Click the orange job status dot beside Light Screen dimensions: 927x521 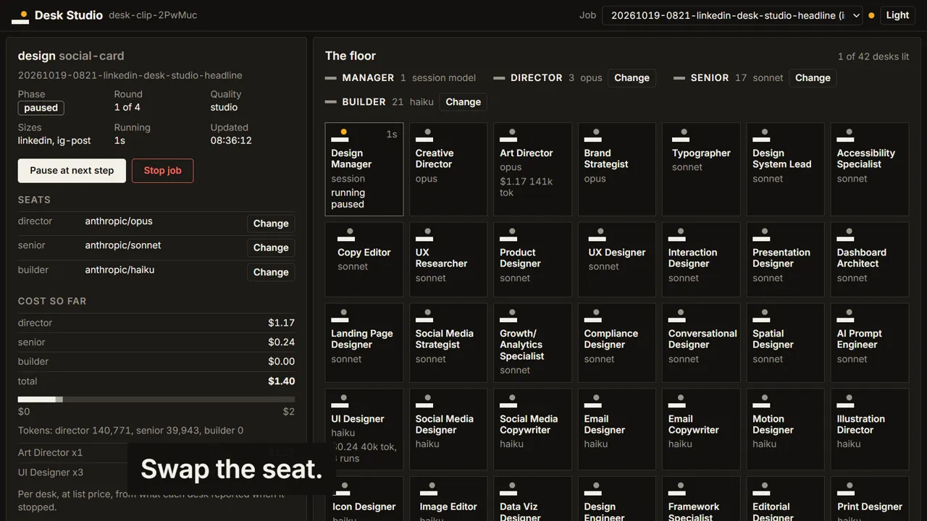(871, 15)
